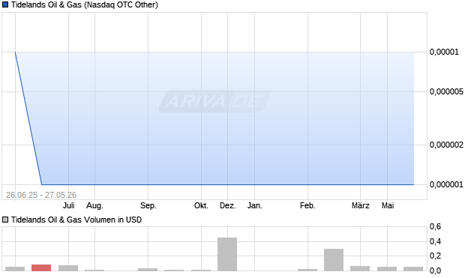The width and height of the screenshot is (465, 278).
Task: Click the price axis label '0,000002'
Action: coord(446,145)
